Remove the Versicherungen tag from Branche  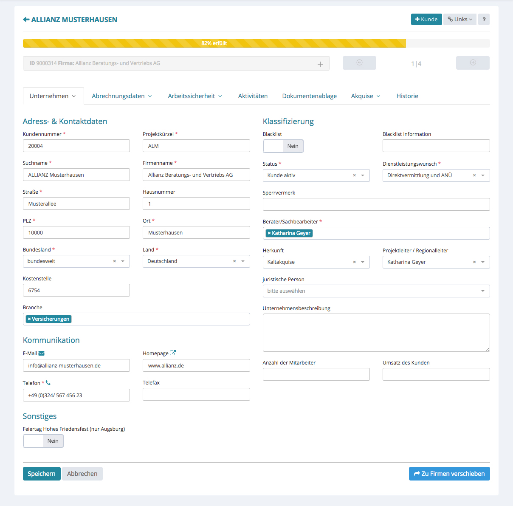(x=29, y=319)
